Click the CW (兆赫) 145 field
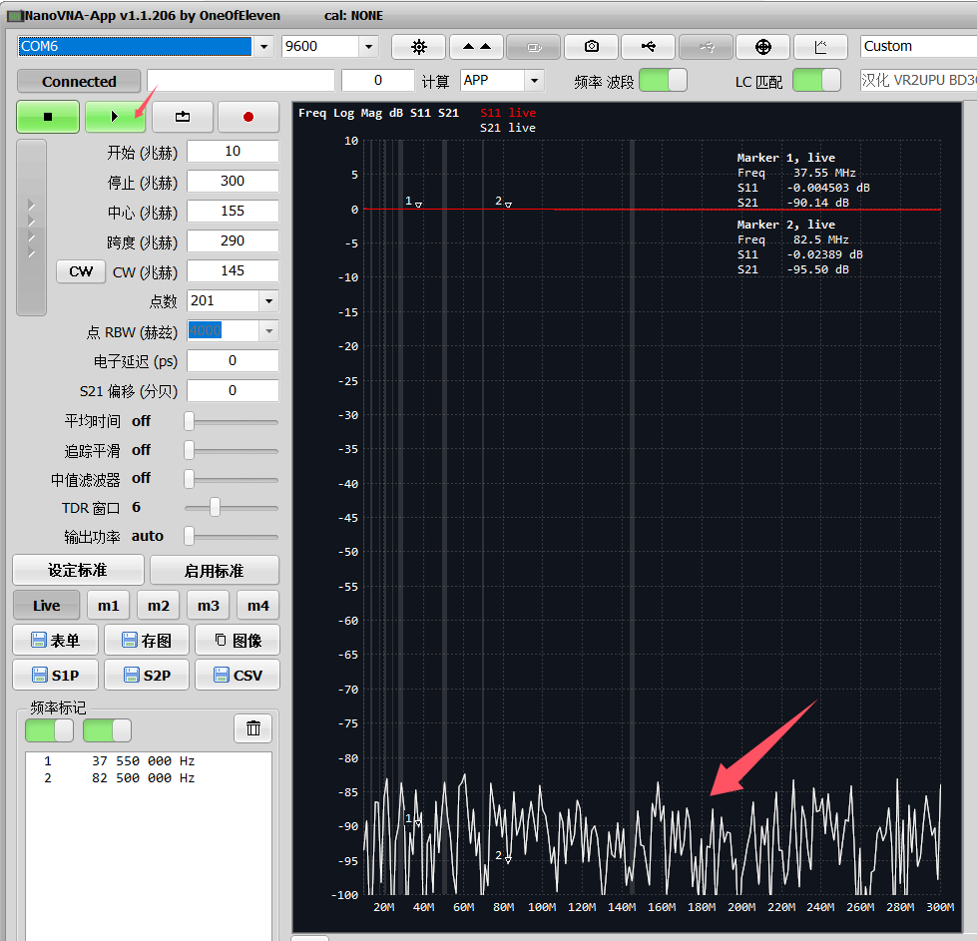This screenshot has height=941, width=977. point(233,271)
